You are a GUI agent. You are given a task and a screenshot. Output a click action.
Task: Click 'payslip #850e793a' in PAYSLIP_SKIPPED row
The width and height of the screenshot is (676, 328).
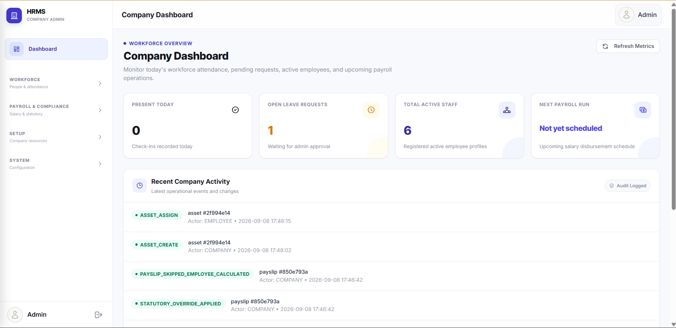284,272
